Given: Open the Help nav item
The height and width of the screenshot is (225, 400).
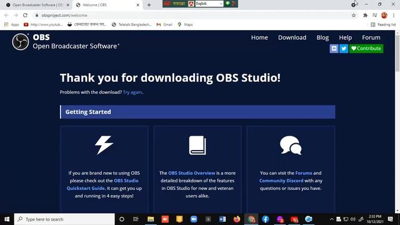Looking at the screenshot, I should tap(345, 37).
